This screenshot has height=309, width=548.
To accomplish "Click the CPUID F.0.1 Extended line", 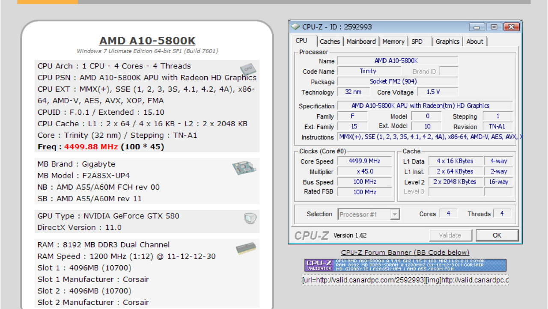I will [x=101, y=112].
